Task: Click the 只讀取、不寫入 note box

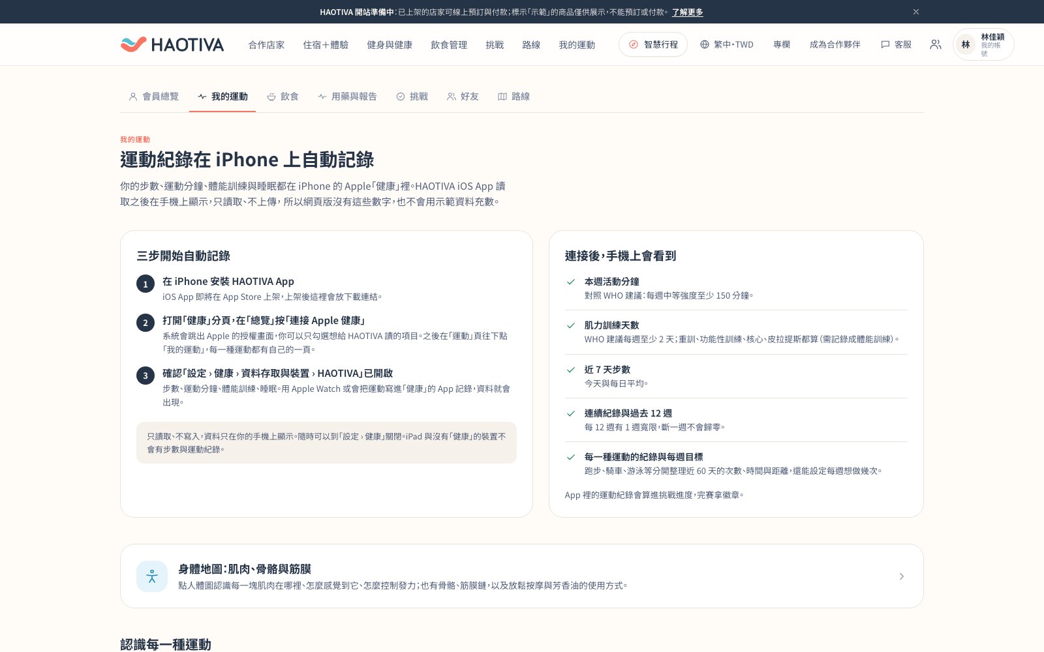Action: [326, 443]
